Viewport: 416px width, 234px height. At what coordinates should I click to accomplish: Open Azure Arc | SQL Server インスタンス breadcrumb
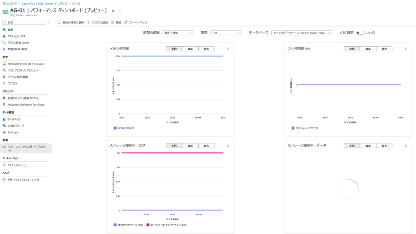point(44,4)
